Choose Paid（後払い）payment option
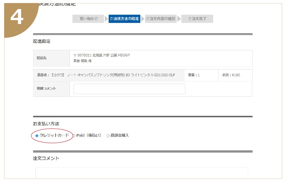This screenshot has height=182, width=286. point(74,136)
